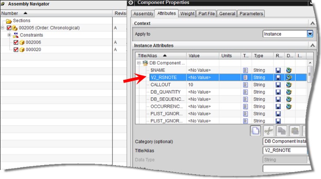Expand the Constraints tree node

(9, 35)
